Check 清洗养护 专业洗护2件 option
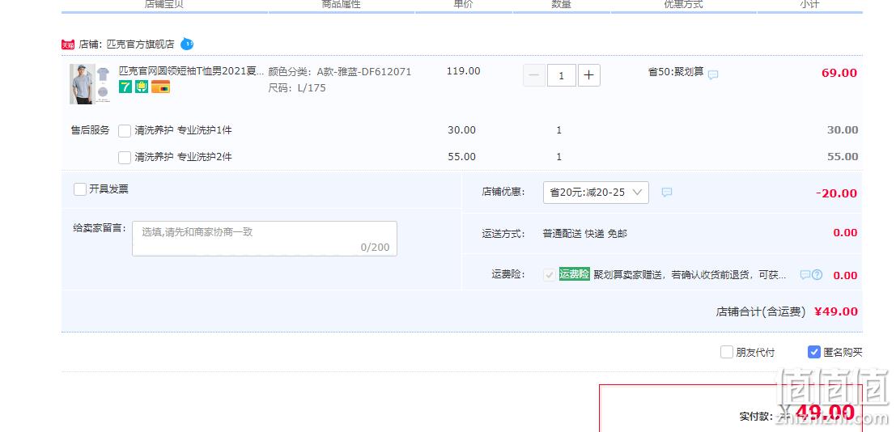Image resolution: width=896 pixels, height=432 pixels. pyautogui.click(x=125, y=157)
